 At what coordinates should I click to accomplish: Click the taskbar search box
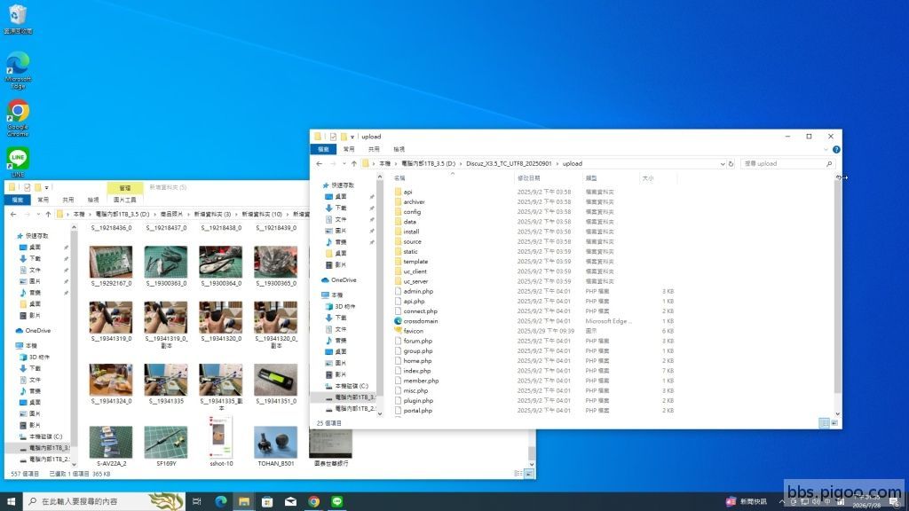(105, 501)
